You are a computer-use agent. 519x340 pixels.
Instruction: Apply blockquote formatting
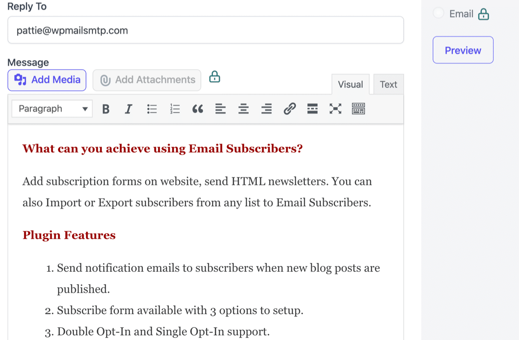point(197,109)
